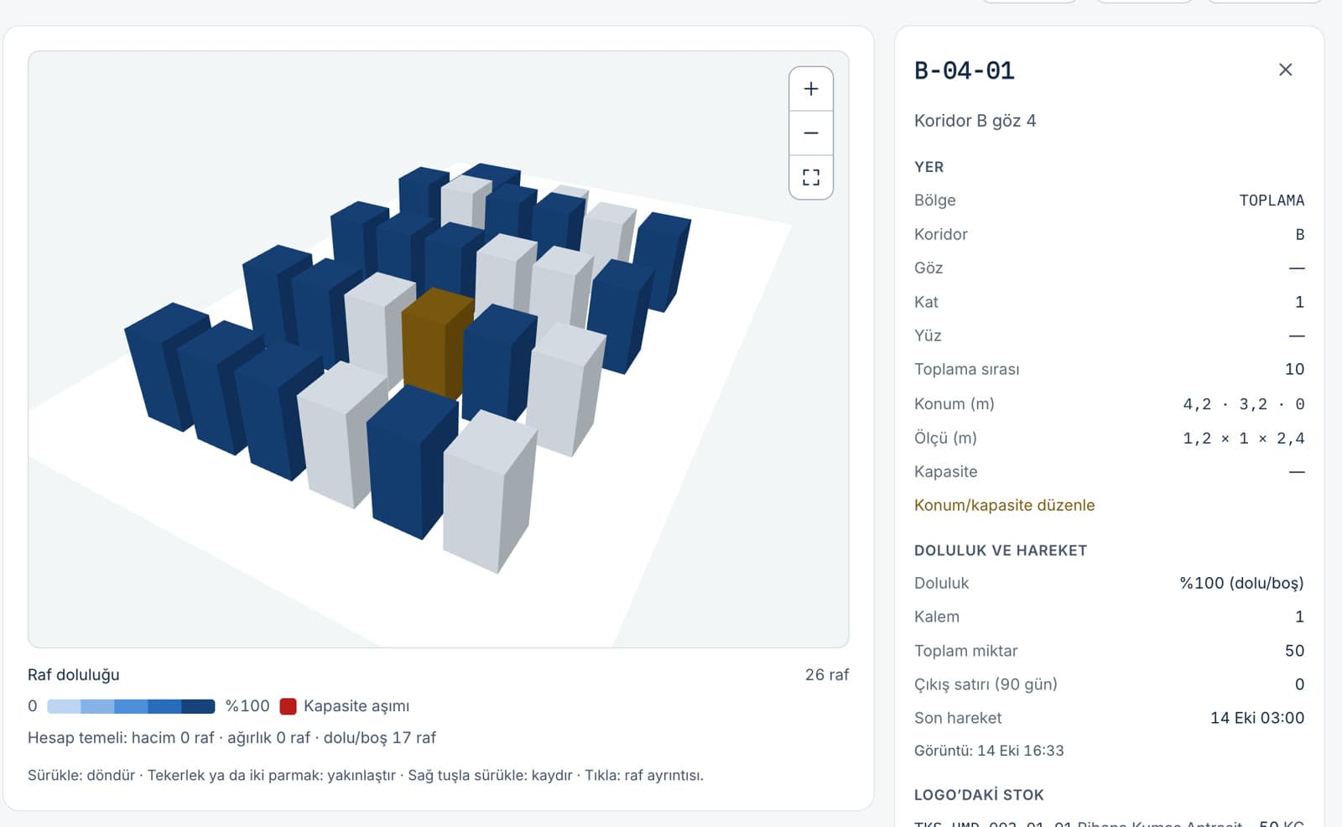
Task: Click the %100 (dolu/boş) occupancy value
Action: pyautogui.click(x=1241, y=583)
